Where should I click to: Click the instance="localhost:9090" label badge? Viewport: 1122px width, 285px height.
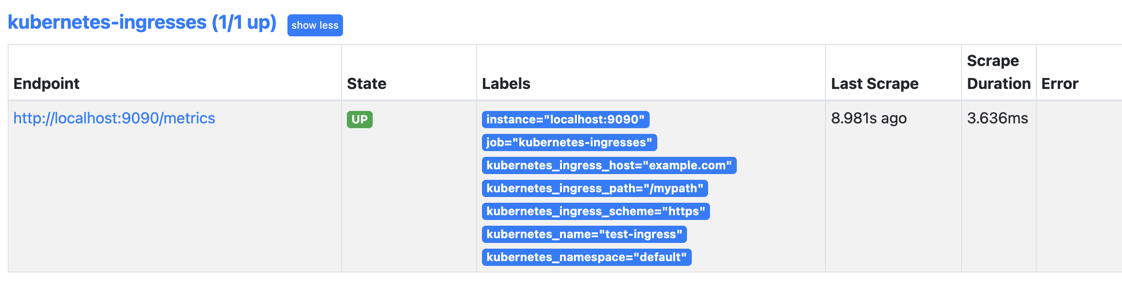[565, 120]
